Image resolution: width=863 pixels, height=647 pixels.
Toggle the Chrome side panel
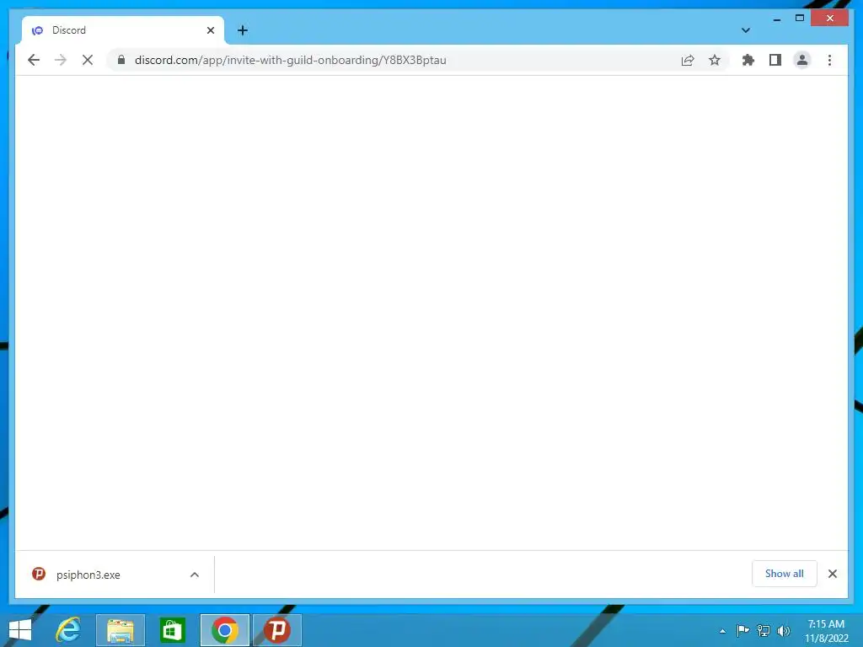point(775,60)
